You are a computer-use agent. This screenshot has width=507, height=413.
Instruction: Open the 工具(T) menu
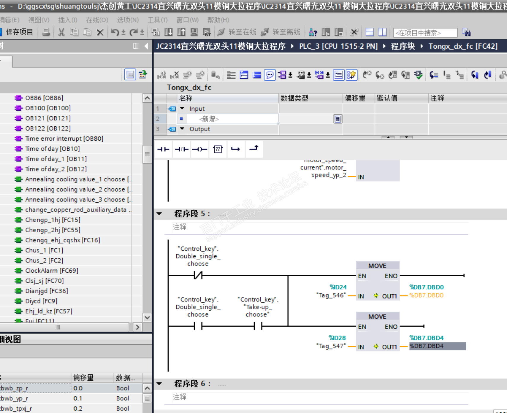(x=157, y=20)
